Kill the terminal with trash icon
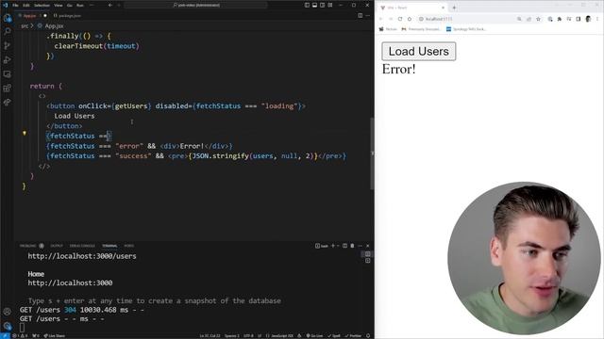This screenshot has width=604, height=339. point(352,246)
